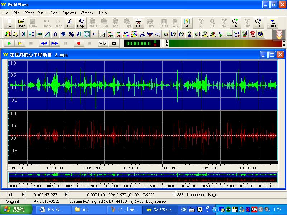Image resolution: width=287 pixels, height=215 pixels.
Task: Click the 1:1 zoom icon
Action: pos(258,23)
